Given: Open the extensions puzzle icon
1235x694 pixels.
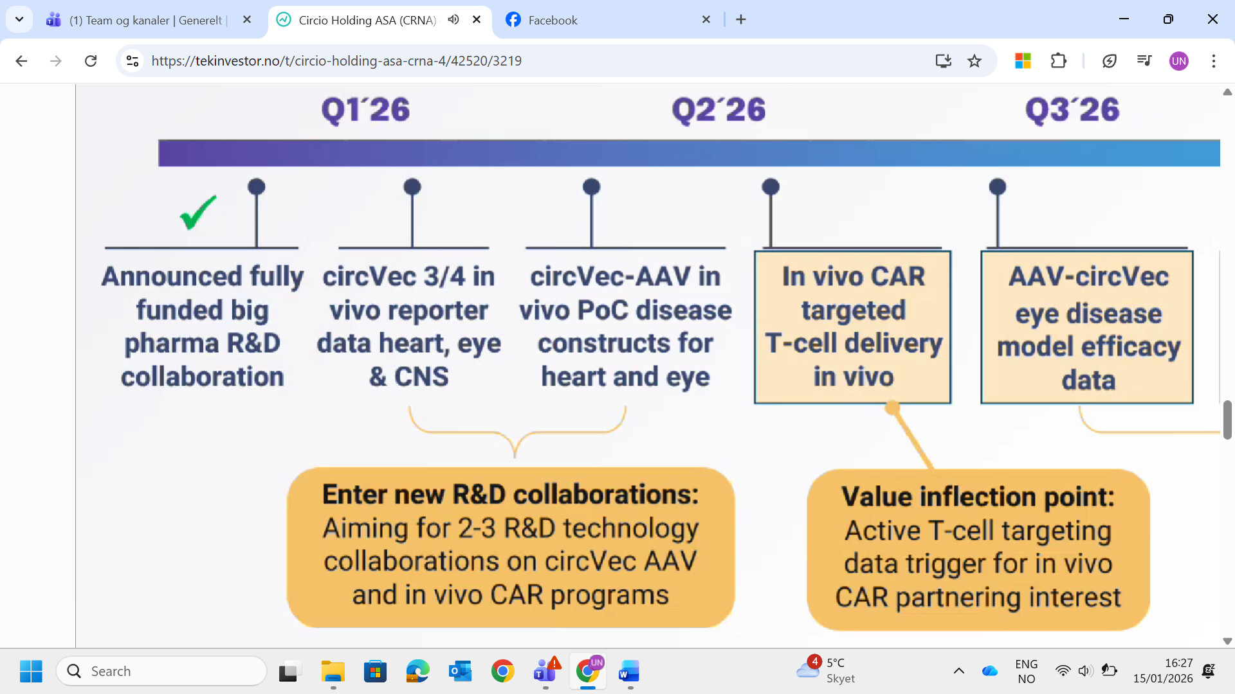Looking at the screenshot, I should click(1058, 61).
